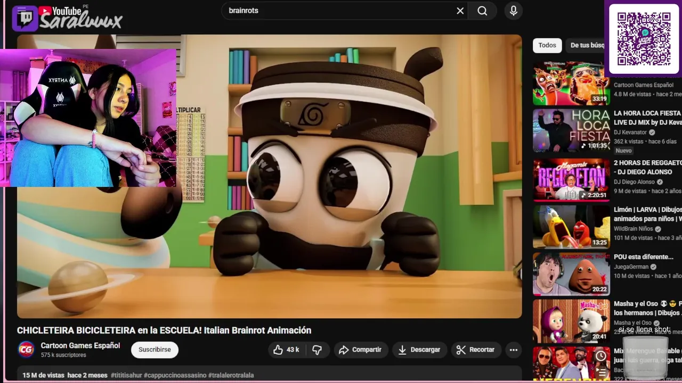This screenshot has width=682, height=383.
Task: Open Limón LARVA Dibujos video title
Action: point(647,214)
